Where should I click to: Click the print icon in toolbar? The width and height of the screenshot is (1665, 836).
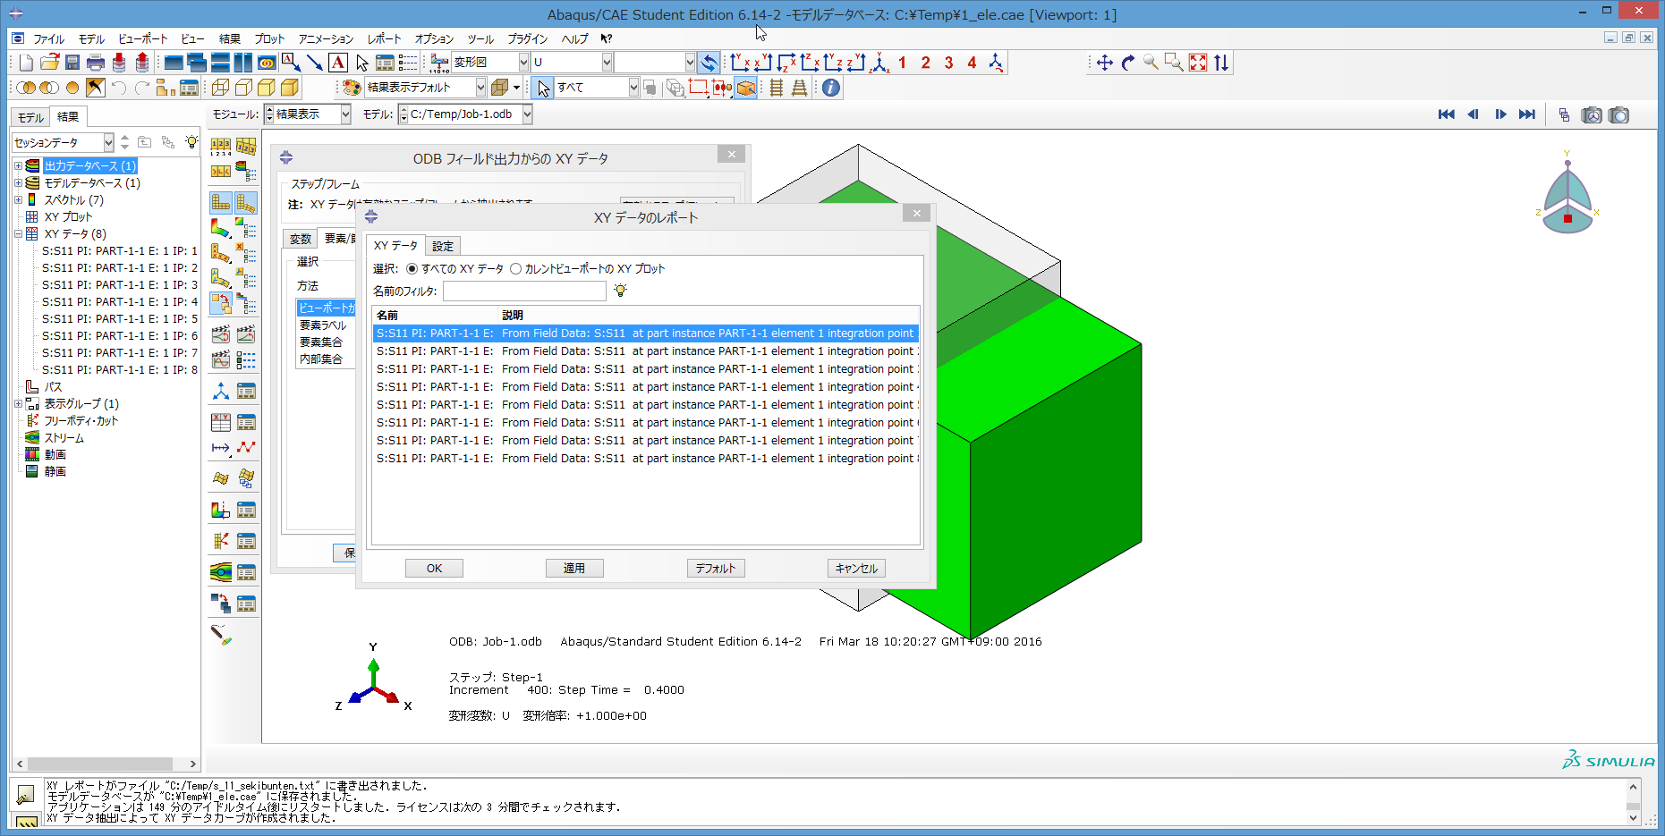coord(96,63)
